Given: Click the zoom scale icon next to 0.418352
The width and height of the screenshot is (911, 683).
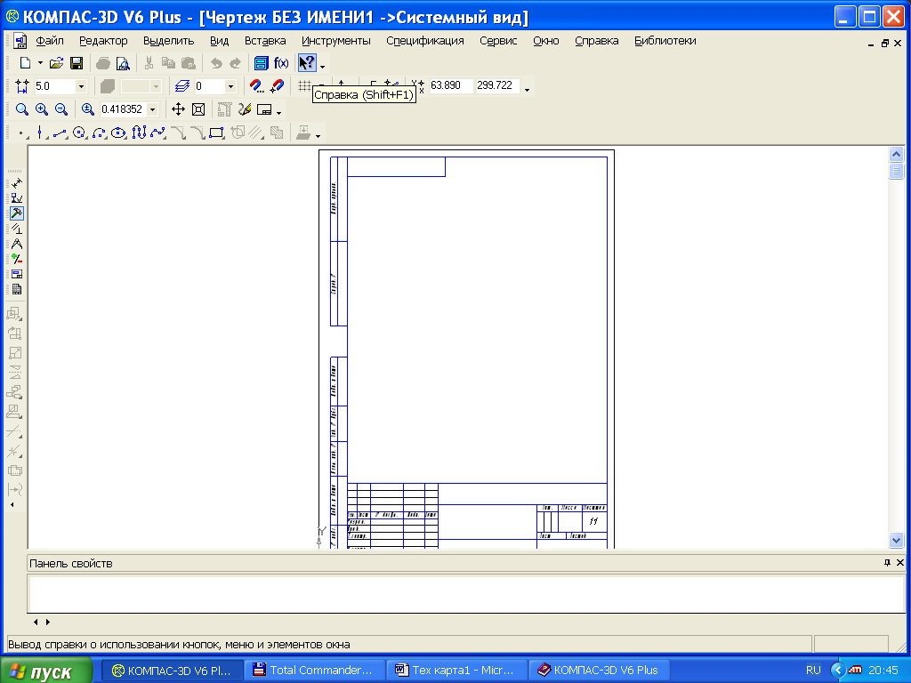Looking at the screenshot, I should pyautogui.click(x=88, y=109).
